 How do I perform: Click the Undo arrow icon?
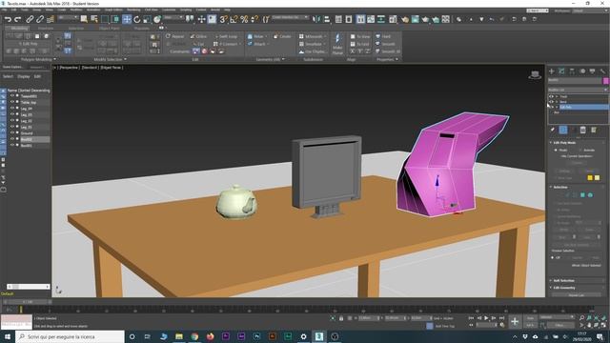tap(8, 19)
